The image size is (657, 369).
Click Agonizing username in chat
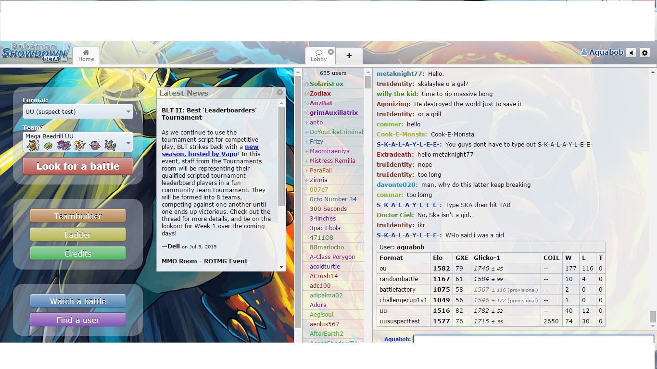(x=393, y=104)
